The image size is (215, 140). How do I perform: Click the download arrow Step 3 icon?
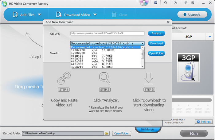coord(149,78)
